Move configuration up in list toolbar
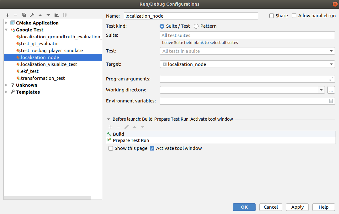 pos(40,15)
